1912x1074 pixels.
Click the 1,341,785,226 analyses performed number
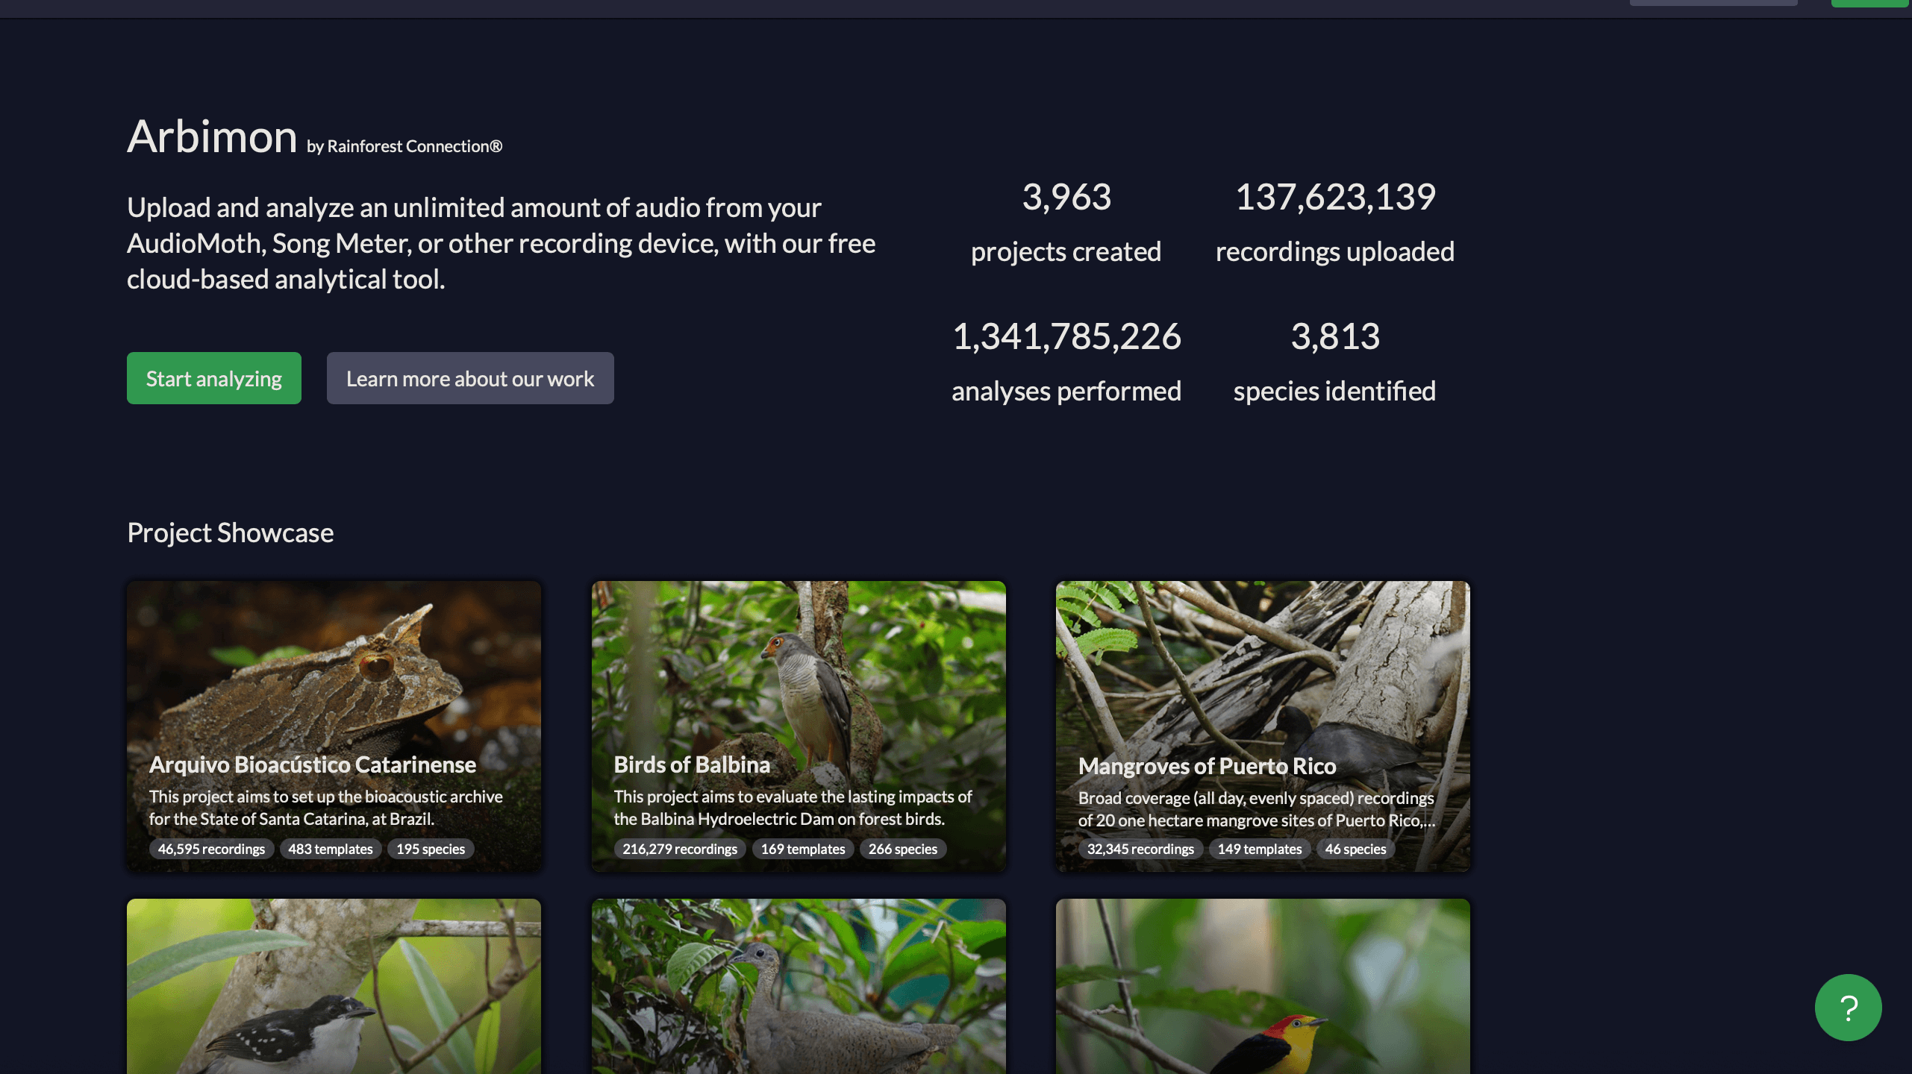coord(1066,336)
